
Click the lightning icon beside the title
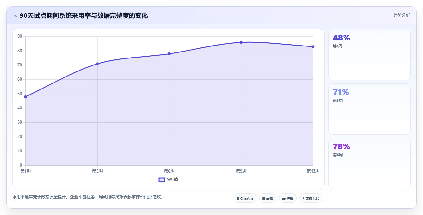pyautogui.click(x=15, y=16)
